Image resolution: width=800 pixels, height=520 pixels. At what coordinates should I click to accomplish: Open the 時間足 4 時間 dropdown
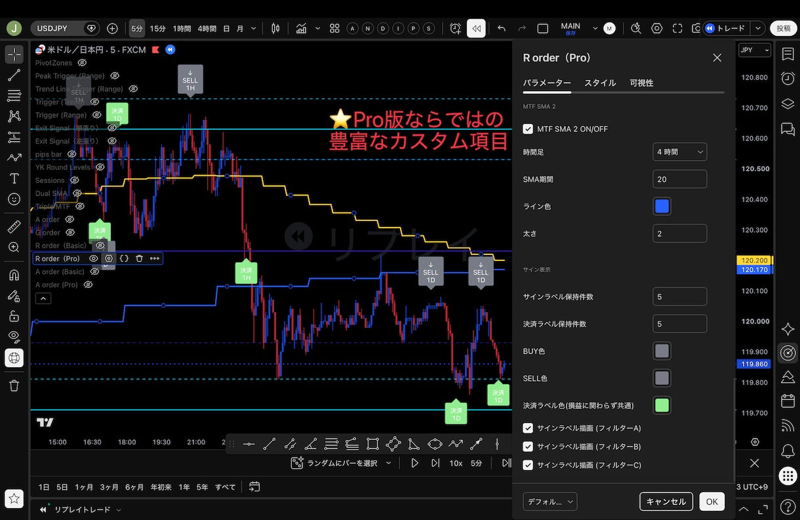[680, 152]
